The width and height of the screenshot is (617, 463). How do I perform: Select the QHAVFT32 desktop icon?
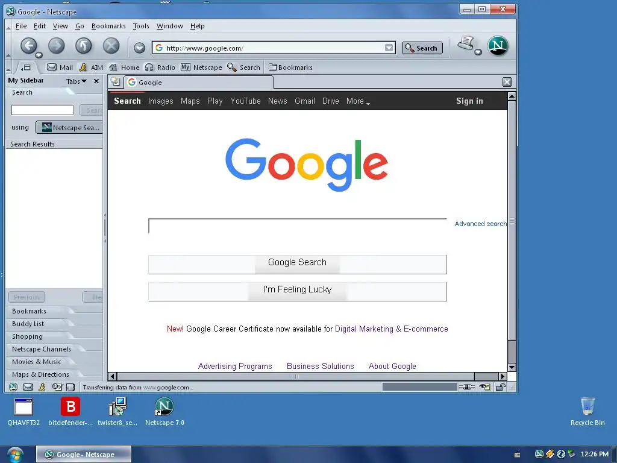pyautogui.click(x=23, y=412)
